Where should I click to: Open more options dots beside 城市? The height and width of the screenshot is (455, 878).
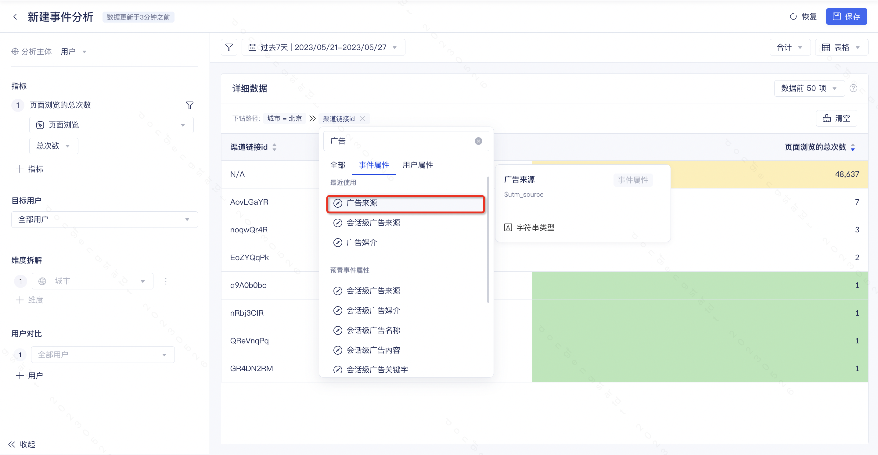pos(166,281)
